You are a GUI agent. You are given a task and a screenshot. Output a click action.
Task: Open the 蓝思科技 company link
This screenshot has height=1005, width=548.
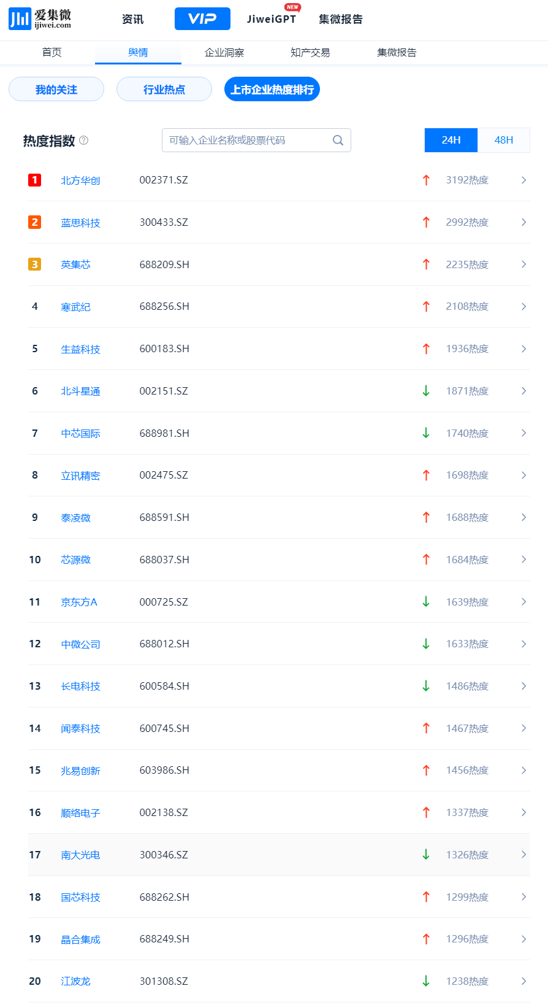point(80,223)
